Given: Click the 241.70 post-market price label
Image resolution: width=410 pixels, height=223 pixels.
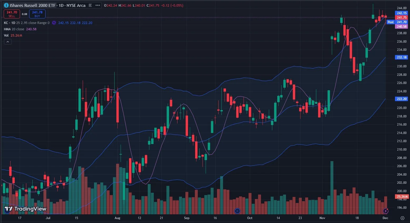Looking at the screenshot, I should coord(402,22).
